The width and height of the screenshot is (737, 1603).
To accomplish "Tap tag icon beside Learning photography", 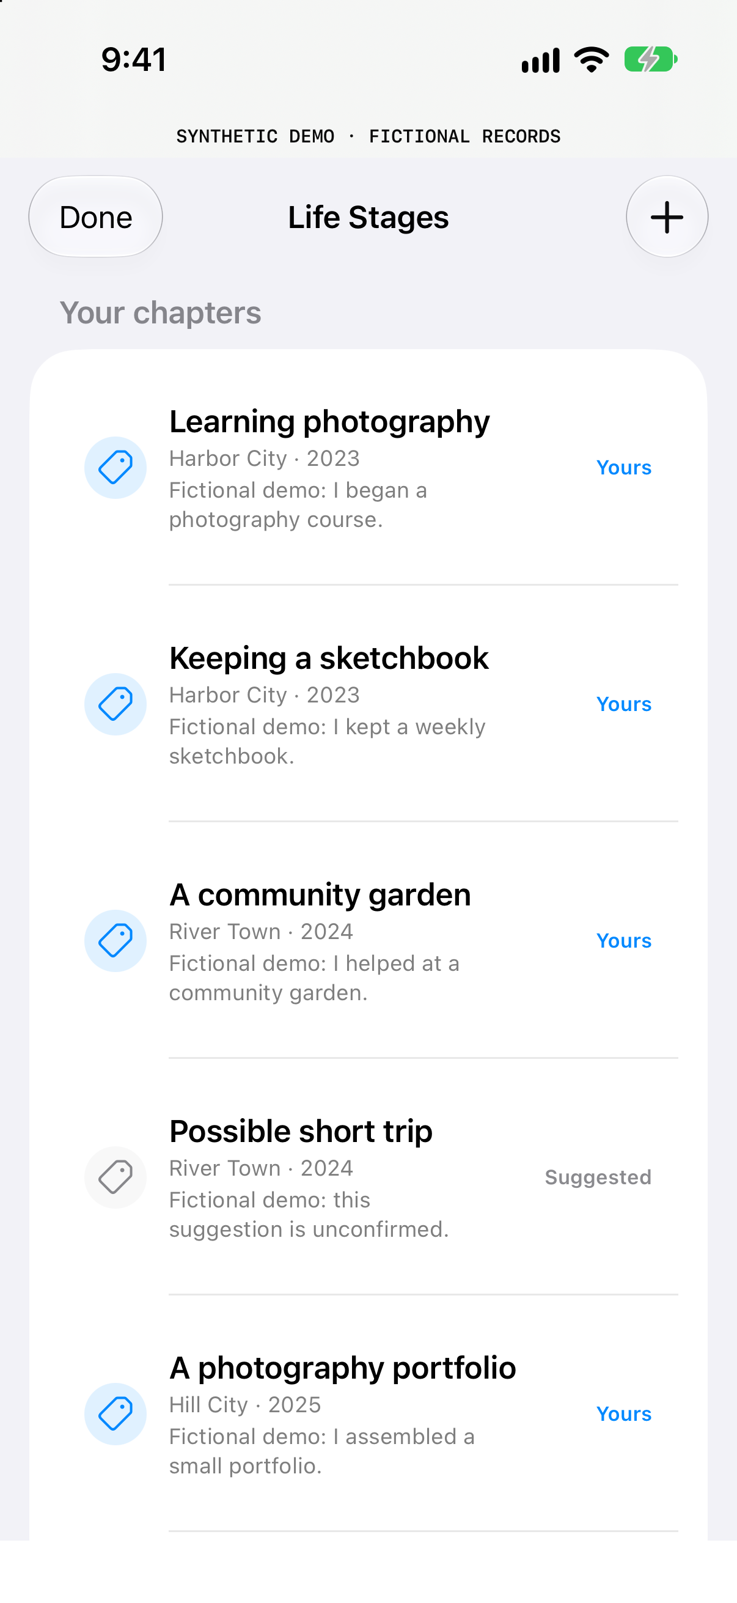I will click(x=116, y=467).
